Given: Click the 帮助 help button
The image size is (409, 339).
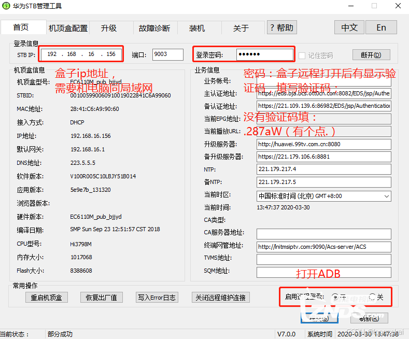Looking at the screenshot, I should point(281,27).
